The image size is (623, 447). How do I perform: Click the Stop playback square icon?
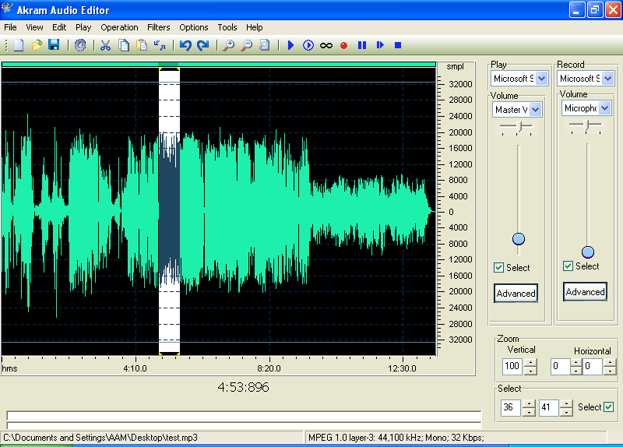397,45
